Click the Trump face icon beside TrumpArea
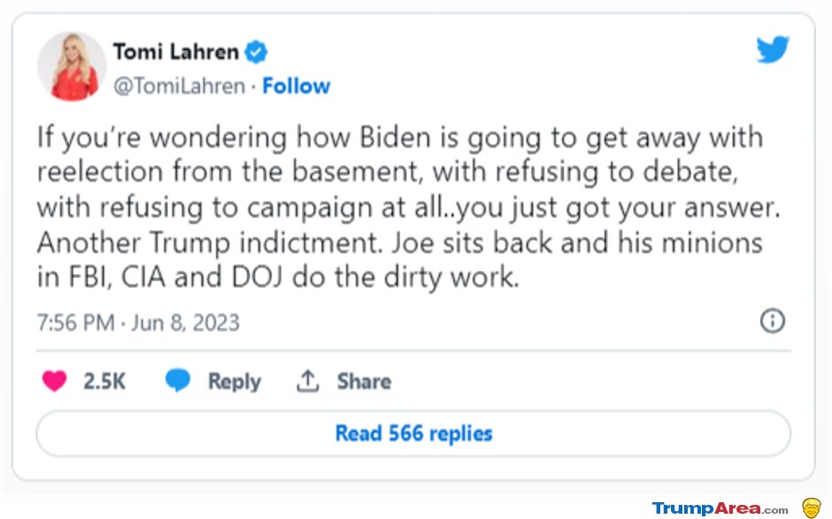Screen dimensions: 832x519 pos(812,508)
